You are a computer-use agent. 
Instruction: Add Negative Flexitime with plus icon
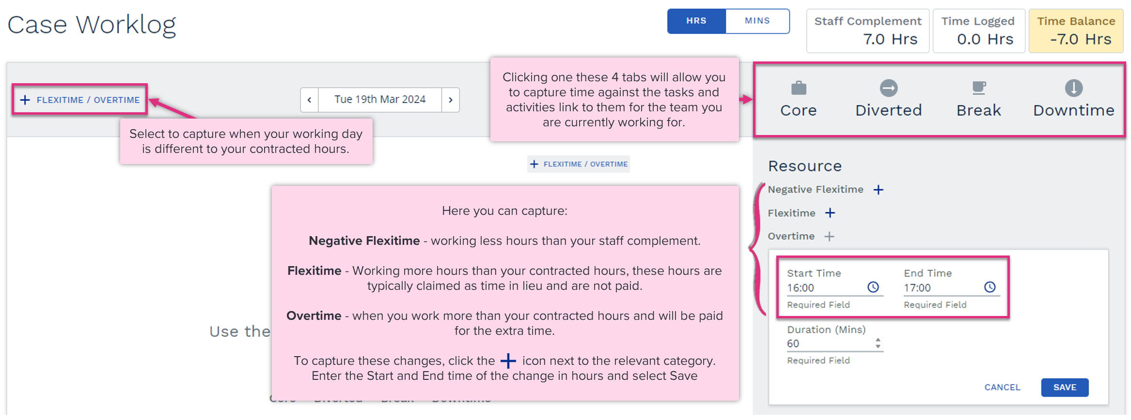tap(879, 190)
